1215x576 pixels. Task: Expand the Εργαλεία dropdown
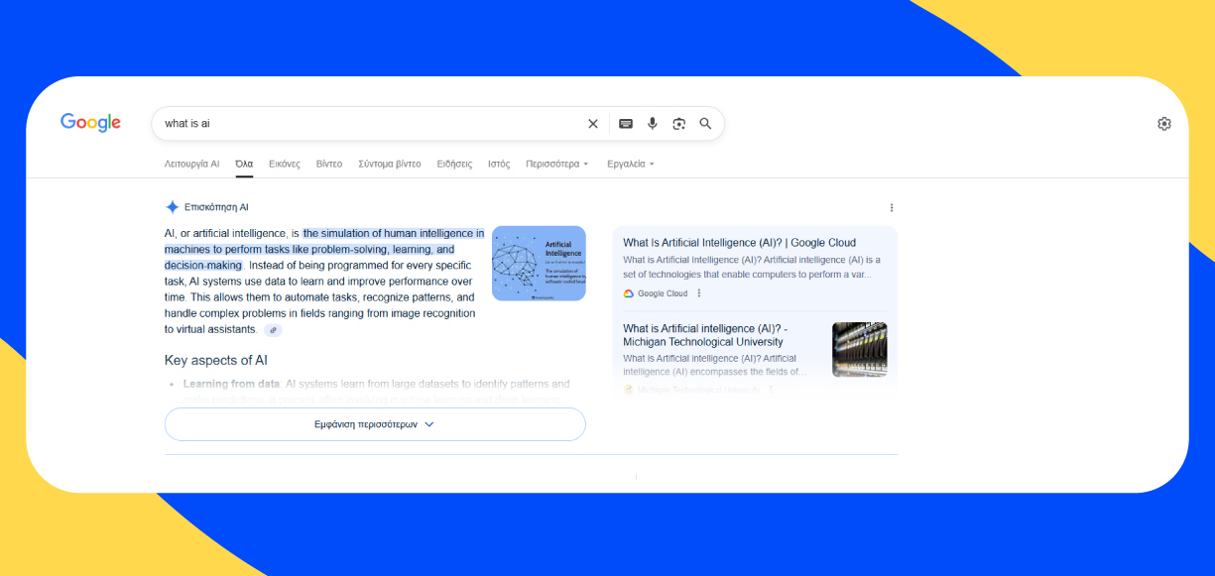pos(631,164)
